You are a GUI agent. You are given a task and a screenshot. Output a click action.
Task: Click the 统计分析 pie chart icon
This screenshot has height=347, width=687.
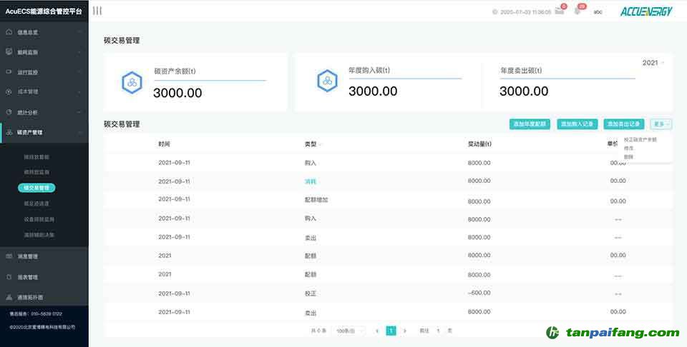9,112
